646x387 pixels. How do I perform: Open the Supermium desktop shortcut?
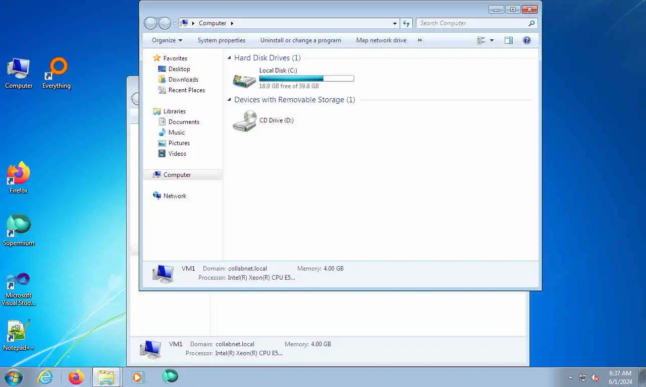point(19,230)
